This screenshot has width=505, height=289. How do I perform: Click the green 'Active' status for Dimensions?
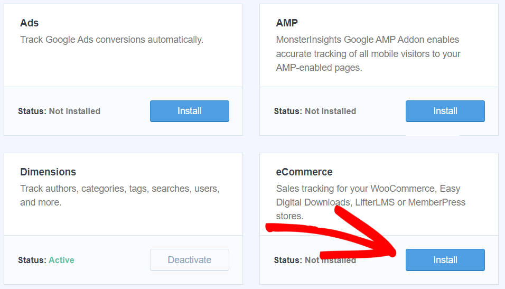[x=61, y=260]
